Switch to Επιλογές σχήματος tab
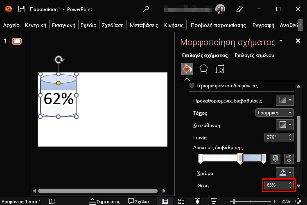This screenshot has width=307, height=205. pos(205,55)
